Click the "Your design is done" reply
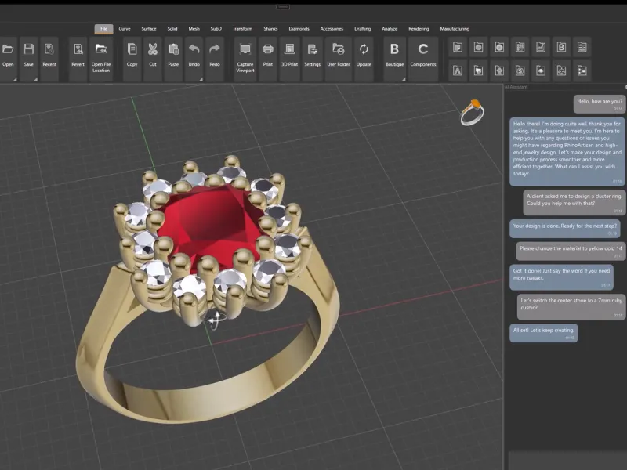Screen dimensions: 627x470 (564, 228)
